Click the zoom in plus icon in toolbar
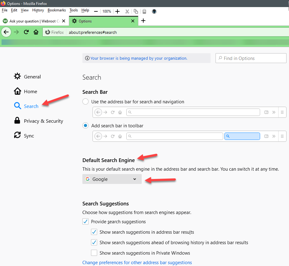Screen dimensions: 289x266 117,11
